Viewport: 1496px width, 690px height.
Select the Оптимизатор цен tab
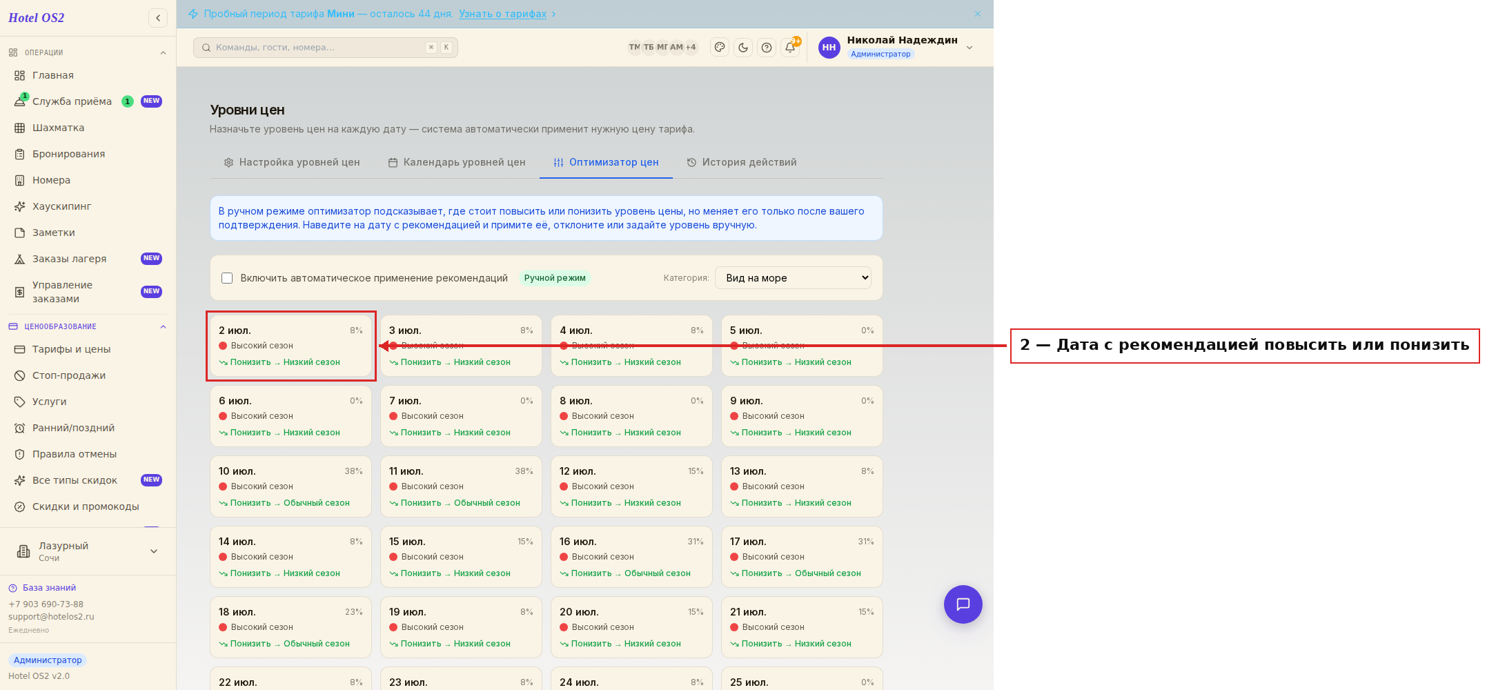[606, 162]
